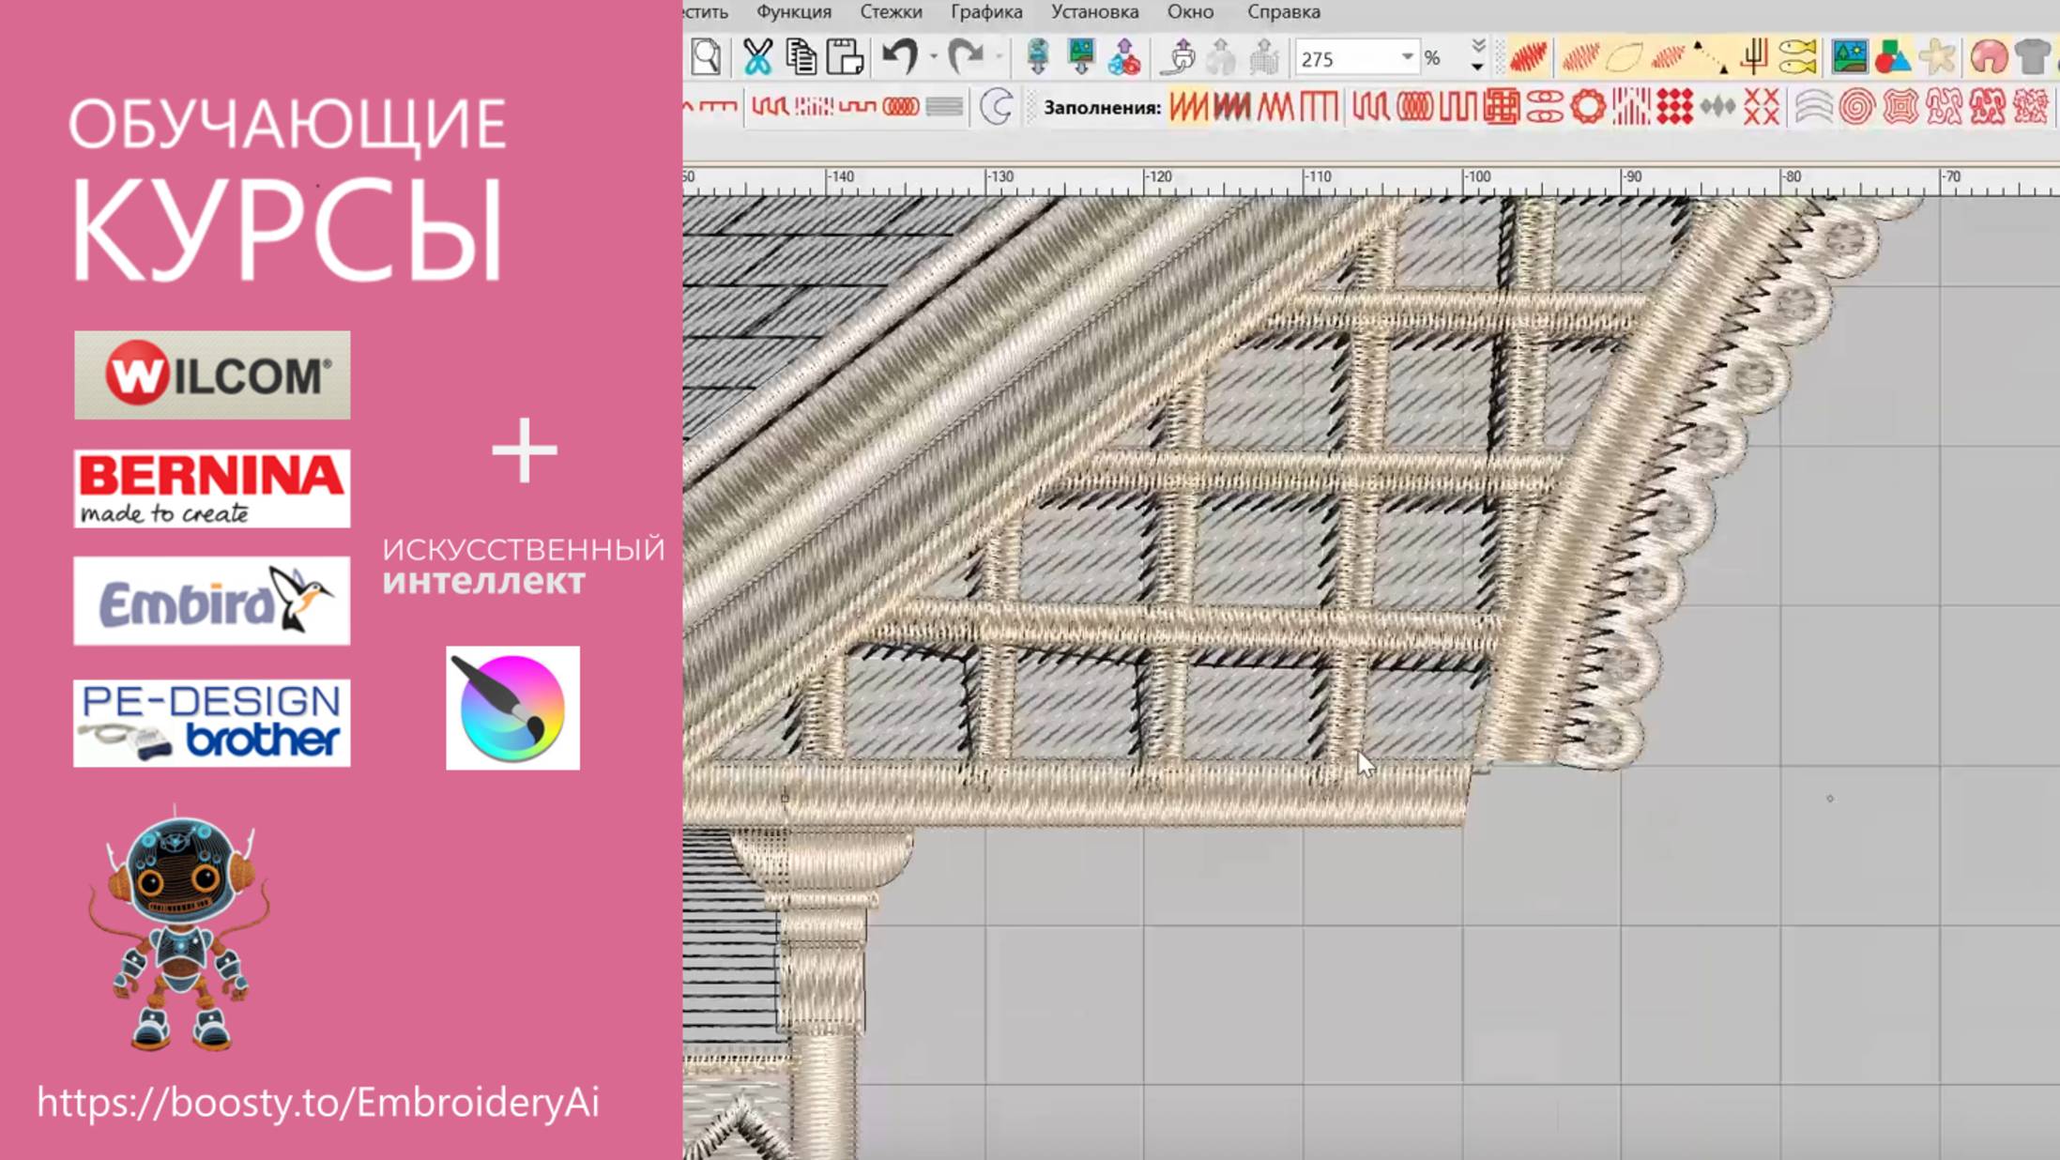
Task: Toggle the show bitmap picture icon
Action: 1849,57
